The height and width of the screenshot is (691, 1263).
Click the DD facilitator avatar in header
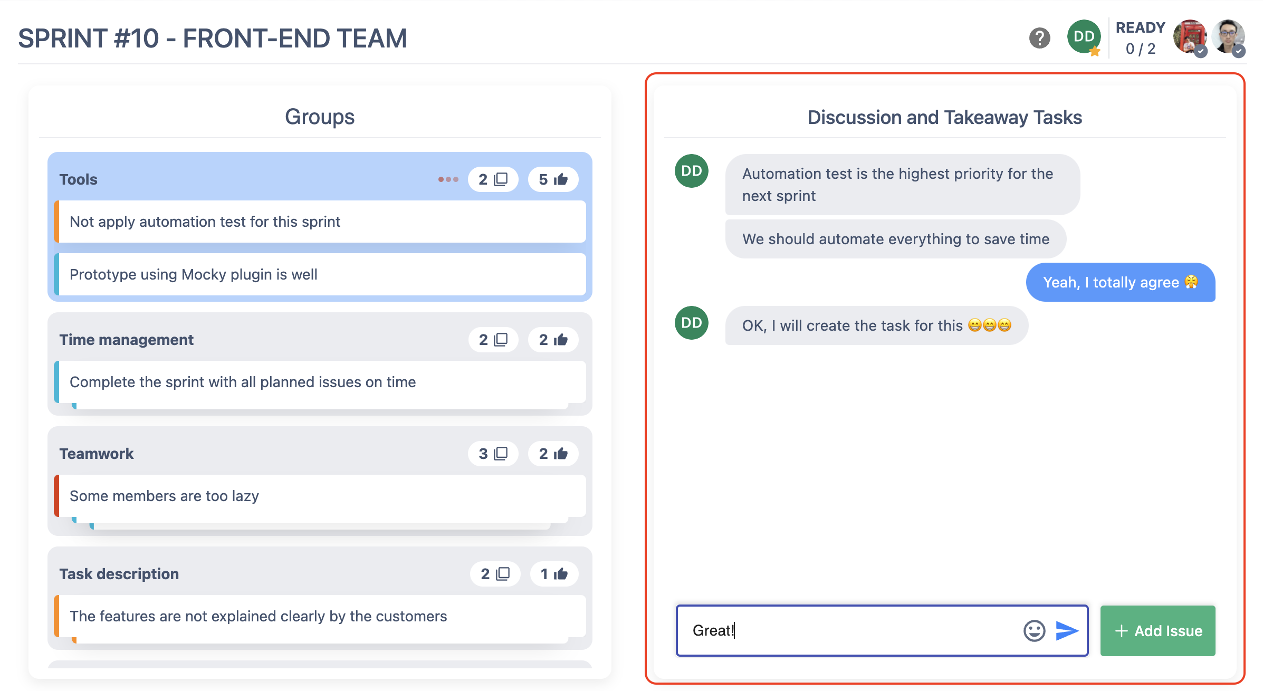click(x=1084, y=37)
